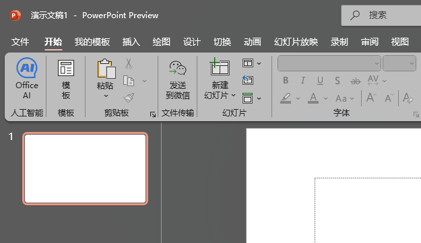The width and height of the screenshot is (421, 243).
Task: Select the 开始 ribbon tab
Action: (x=53, y=42)
